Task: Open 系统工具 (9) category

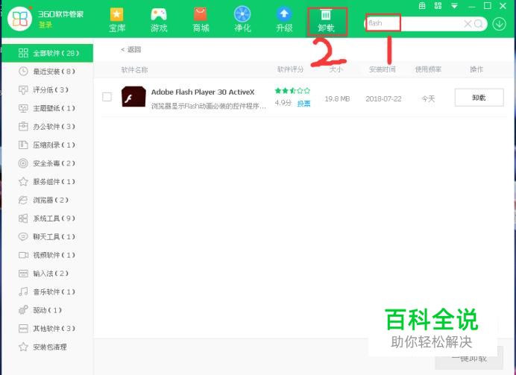Action: 48,218
